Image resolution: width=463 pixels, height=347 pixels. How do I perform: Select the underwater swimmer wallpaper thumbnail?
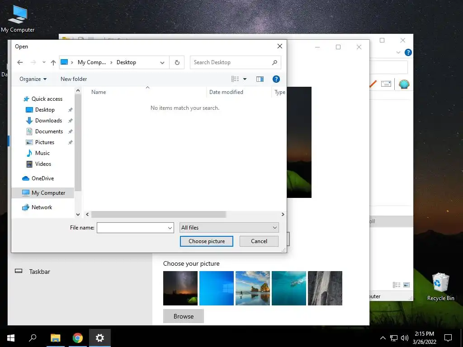[x=289, y=288]
